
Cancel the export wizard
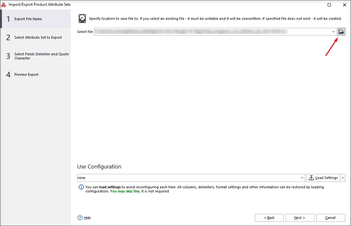pos(331,218)
